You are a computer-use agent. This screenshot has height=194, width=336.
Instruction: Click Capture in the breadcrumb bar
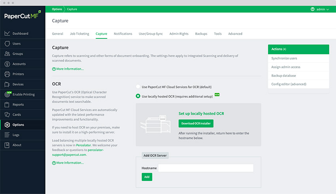[x=72, y=9]
